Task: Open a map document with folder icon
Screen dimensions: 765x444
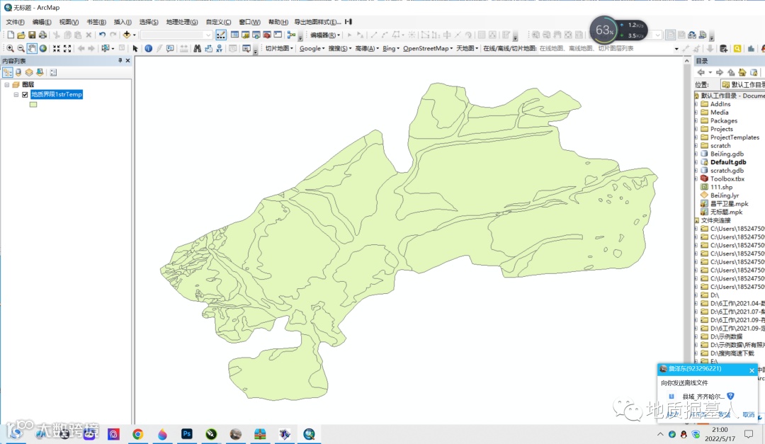Action: (21, 35)
